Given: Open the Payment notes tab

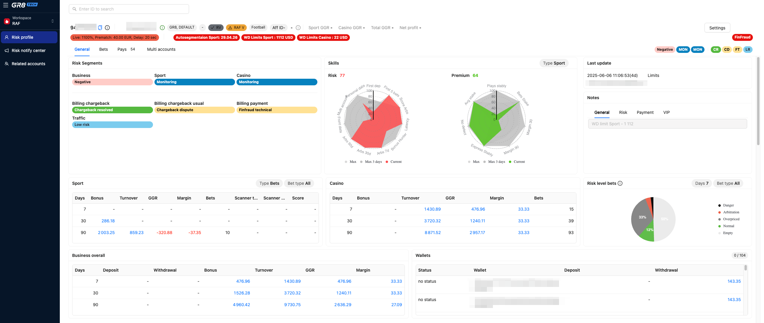Looking at the screenshot, I should [x=645, y=112].
